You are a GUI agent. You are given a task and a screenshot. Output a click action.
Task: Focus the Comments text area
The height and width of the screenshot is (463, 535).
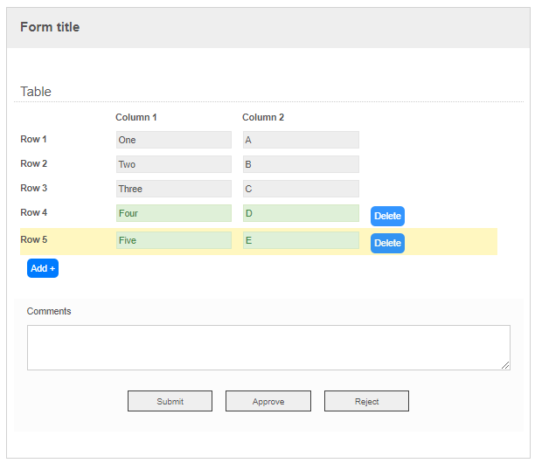pyautogui.click(x=267, y=347)
